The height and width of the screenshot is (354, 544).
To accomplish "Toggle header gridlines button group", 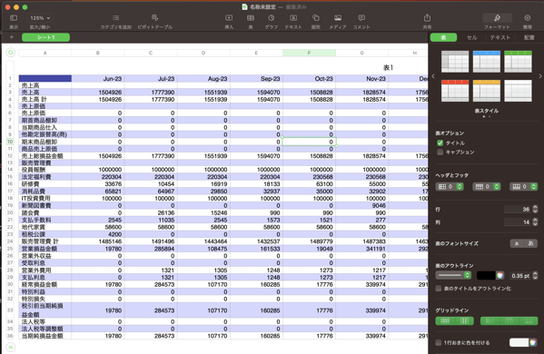I will pyautogui.click(x=509, y=320).
